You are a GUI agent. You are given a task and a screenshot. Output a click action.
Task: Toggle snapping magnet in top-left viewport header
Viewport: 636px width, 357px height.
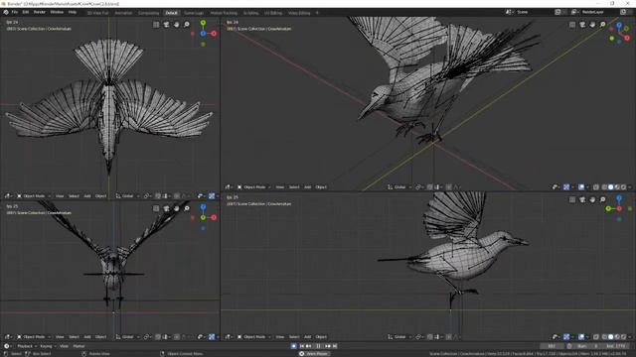click(x=158, y=196)
